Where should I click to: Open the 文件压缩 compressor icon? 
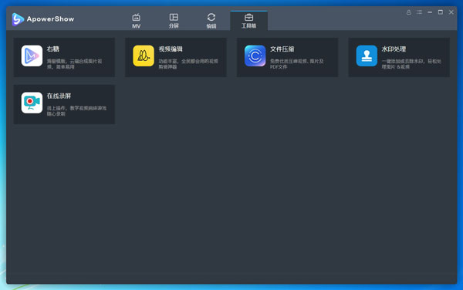[x=255, y=56]
